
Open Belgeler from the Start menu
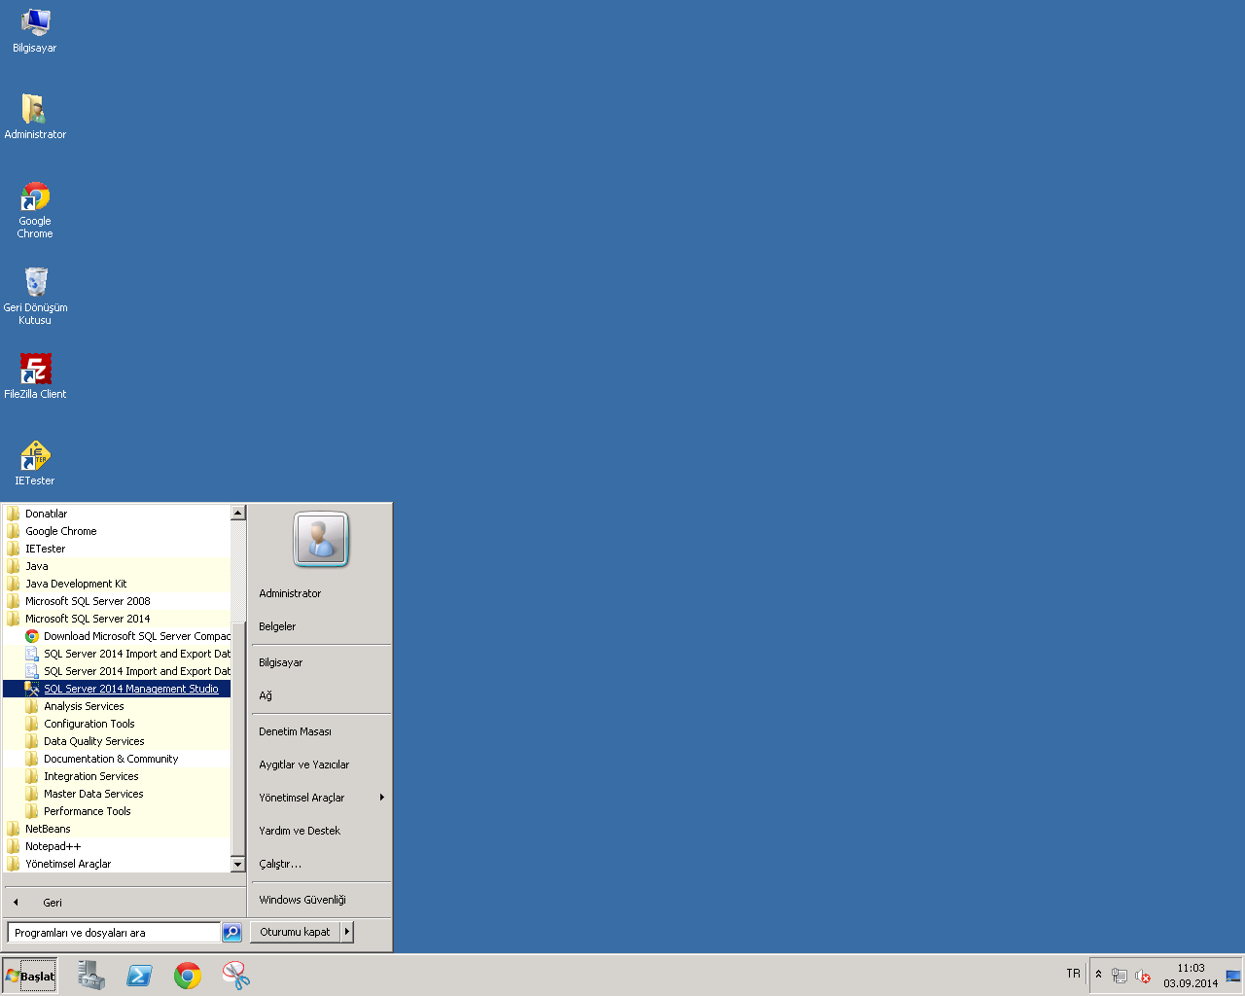(x=321, y=626)
